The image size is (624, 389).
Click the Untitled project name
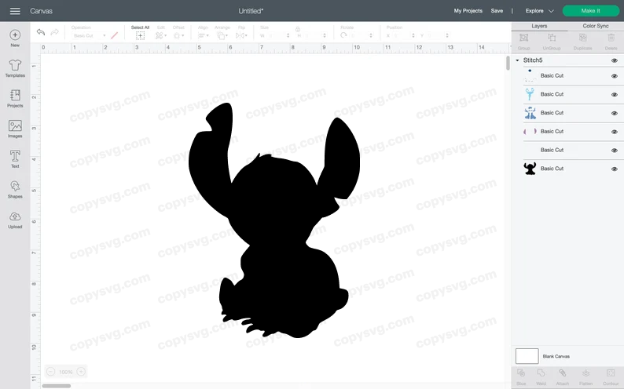pyautogui.click(x=251, y=11)
